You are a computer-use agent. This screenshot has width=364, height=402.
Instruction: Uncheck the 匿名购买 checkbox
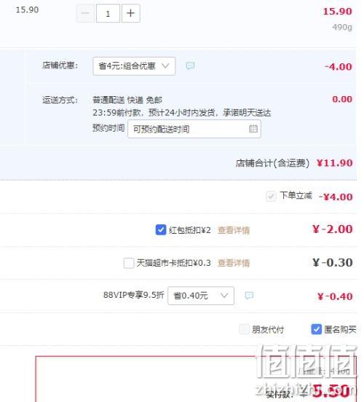[317, 329]
